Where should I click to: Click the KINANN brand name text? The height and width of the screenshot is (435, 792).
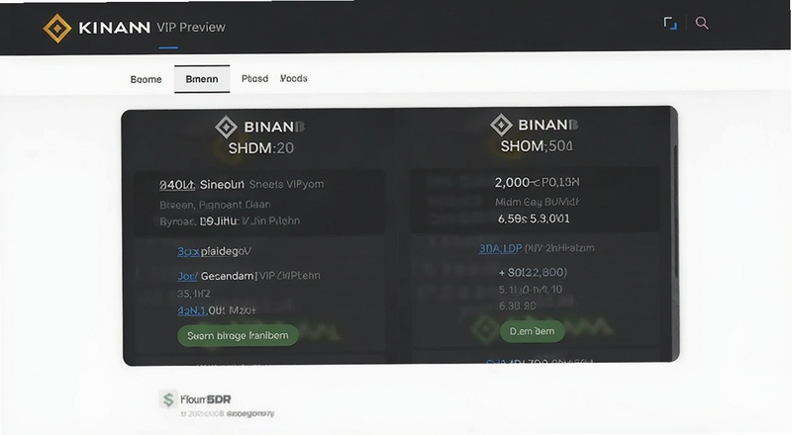(114, 28)
